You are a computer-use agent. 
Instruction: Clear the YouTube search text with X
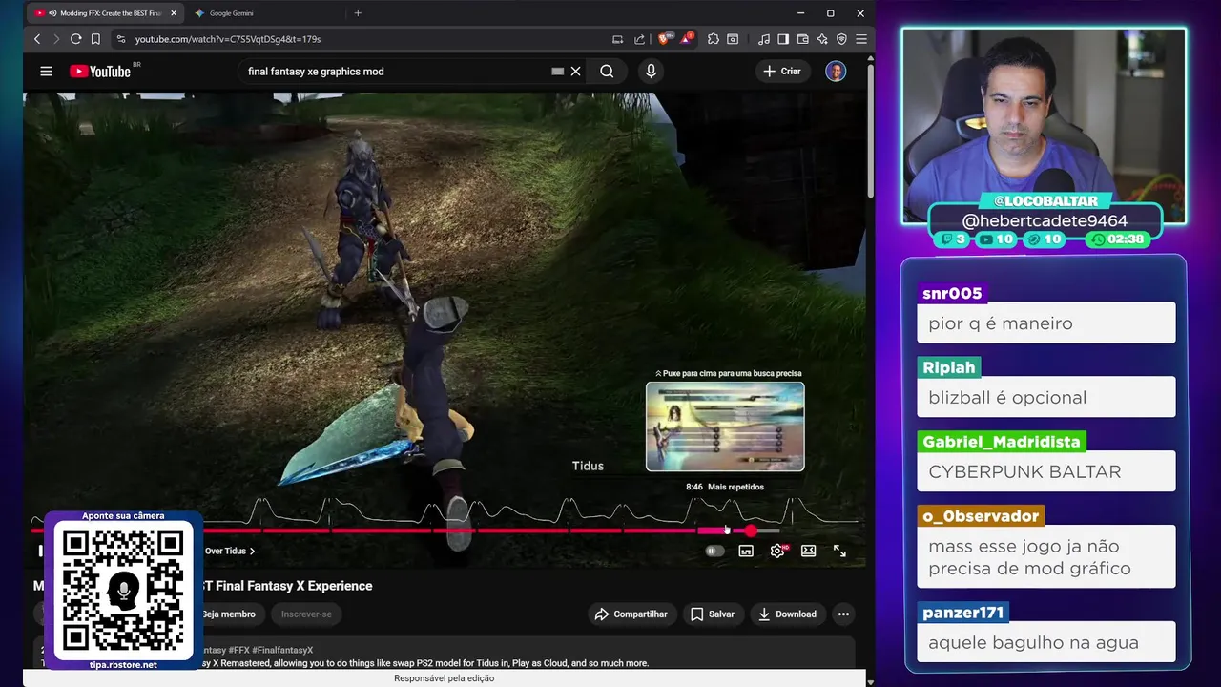click(x=575, y=71)
